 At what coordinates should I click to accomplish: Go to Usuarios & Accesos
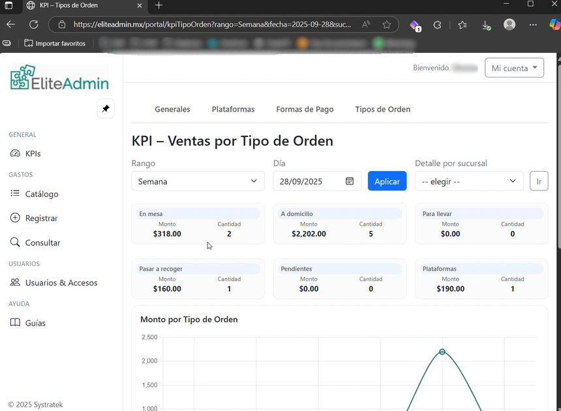point(61,283)
